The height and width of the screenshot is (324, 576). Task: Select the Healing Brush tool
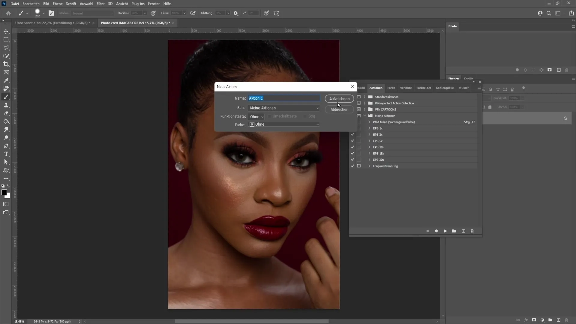click(6, 88)
